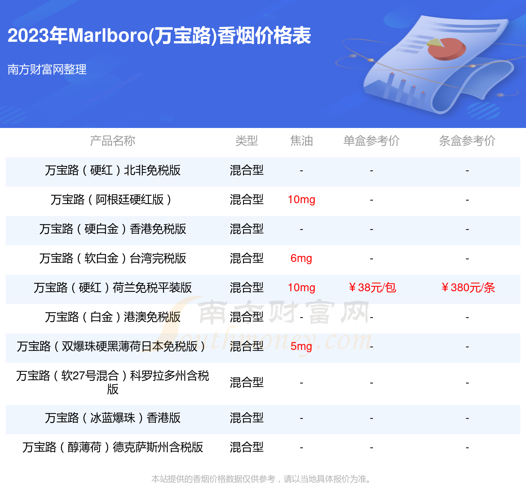Select 万宝路（冰蓝爆珠）香港版 product name
This screenshot has height=496, width=526.
113,418
